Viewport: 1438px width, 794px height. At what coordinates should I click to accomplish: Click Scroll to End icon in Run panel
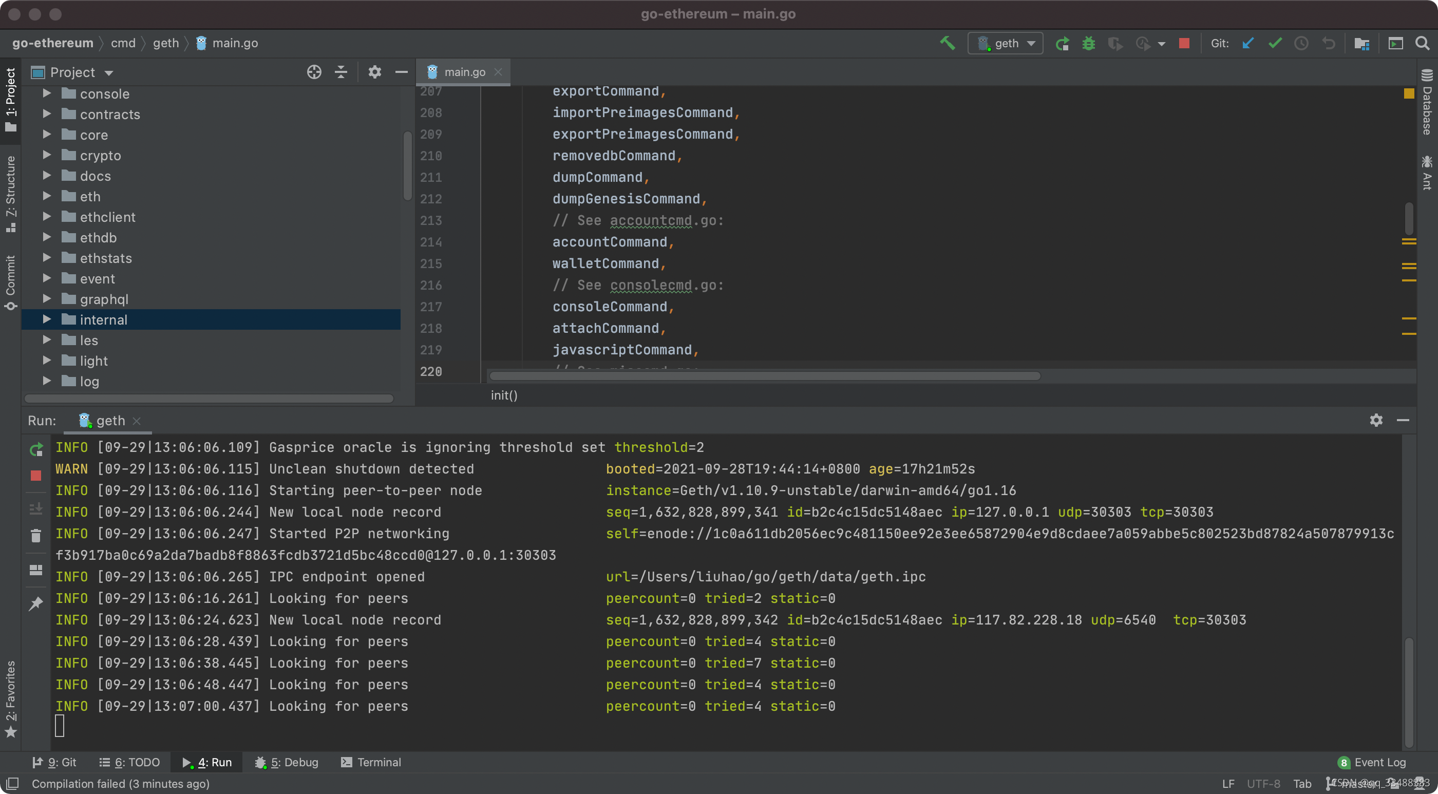point(36,508)
